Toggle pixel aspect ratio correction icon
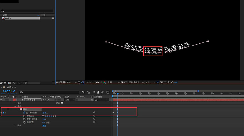 click(x=158, y=83)
